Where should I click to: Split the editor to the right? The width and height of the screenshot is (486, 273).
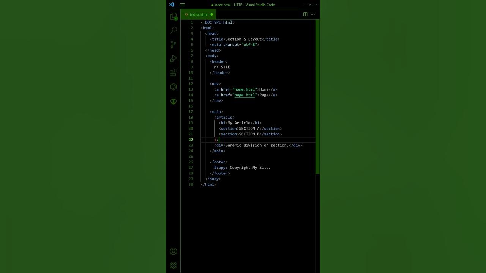[x=305, y=14]
